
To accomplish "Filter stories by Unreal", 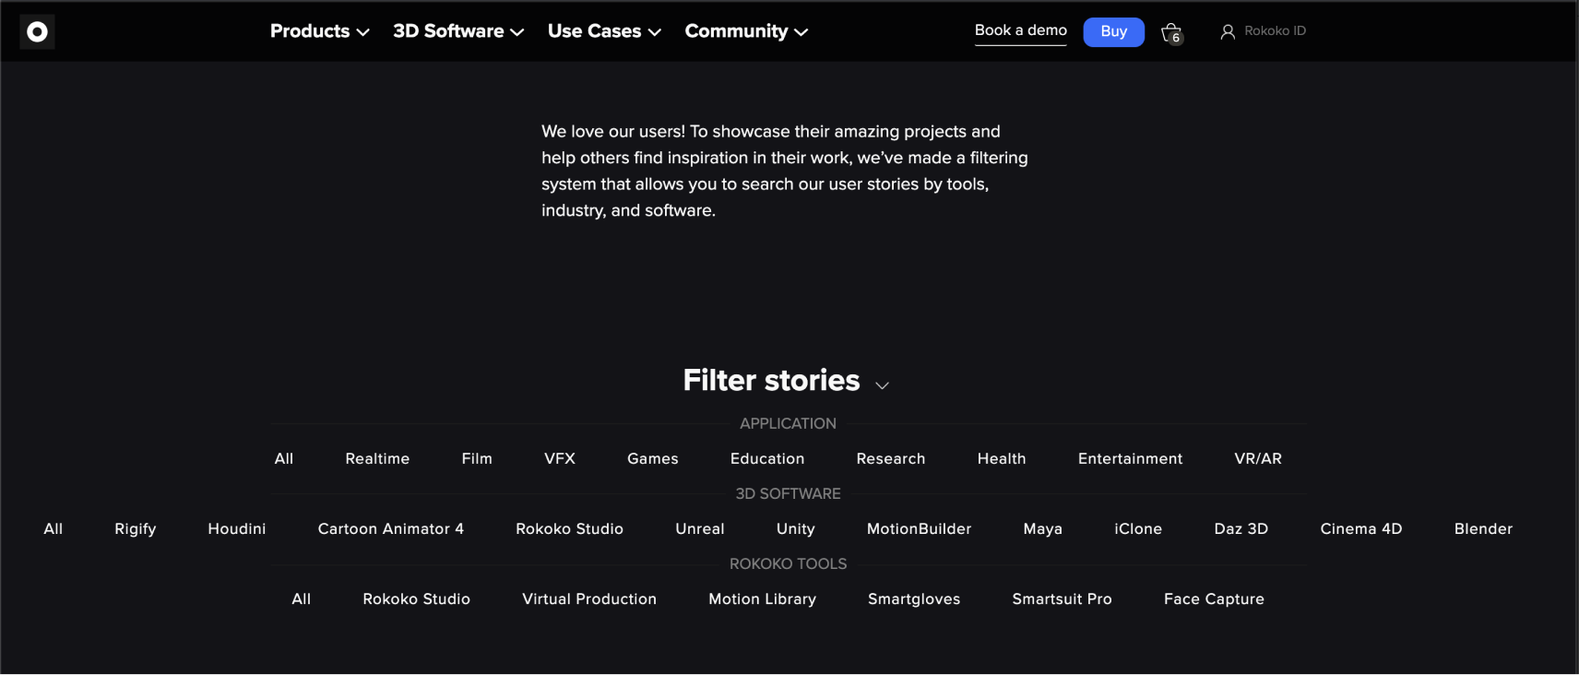I will click(700, 529).
